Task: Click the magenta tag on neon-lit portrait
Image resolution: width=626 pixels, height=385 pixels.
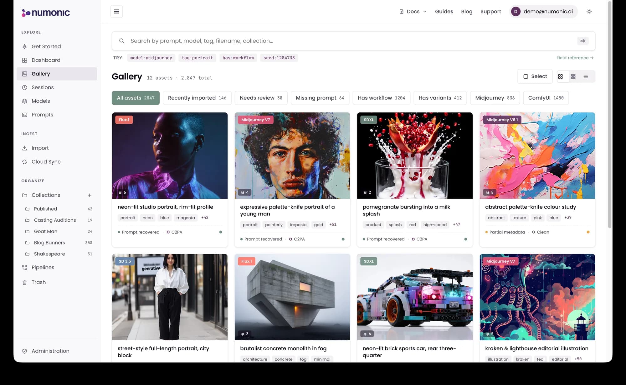Action: click(x=185, y=218)
